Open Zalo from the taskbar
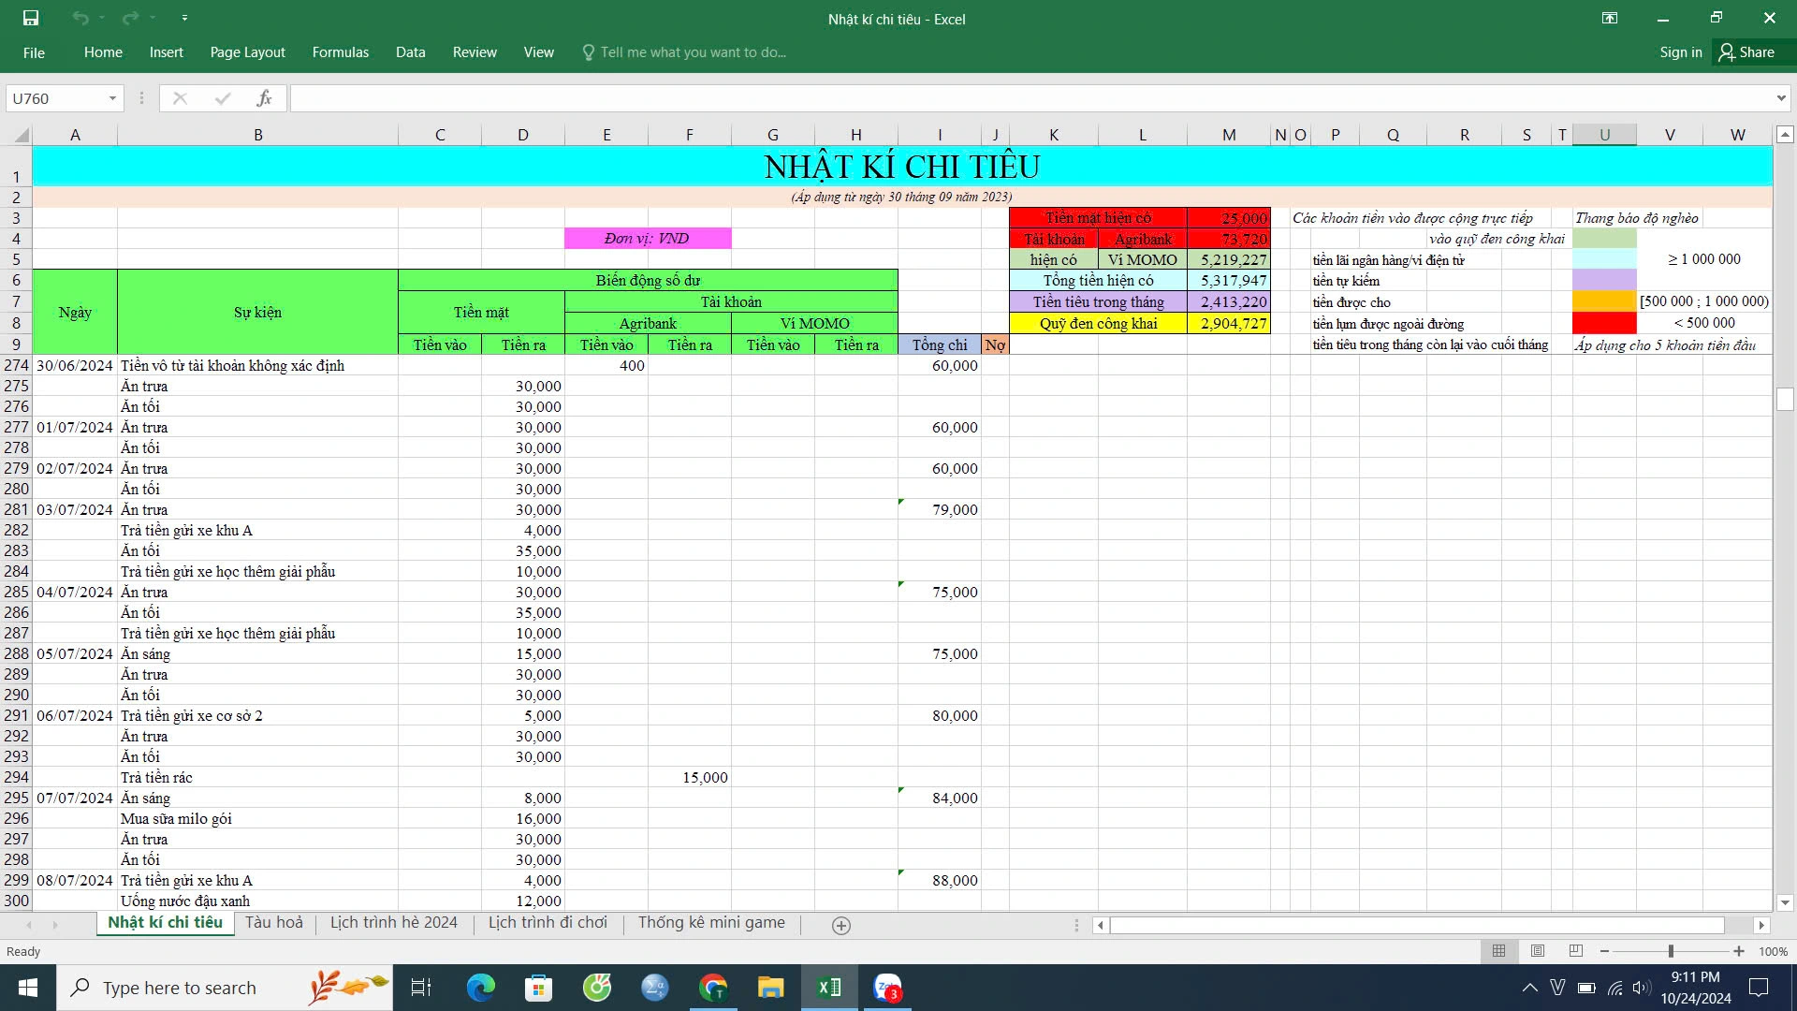The image size is (1797, 1011). click(887, 988)
